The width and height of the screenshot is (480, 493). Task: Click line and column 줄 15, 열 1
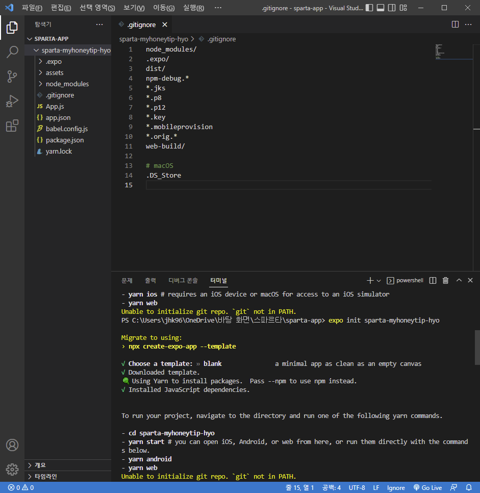pos(299,488)
